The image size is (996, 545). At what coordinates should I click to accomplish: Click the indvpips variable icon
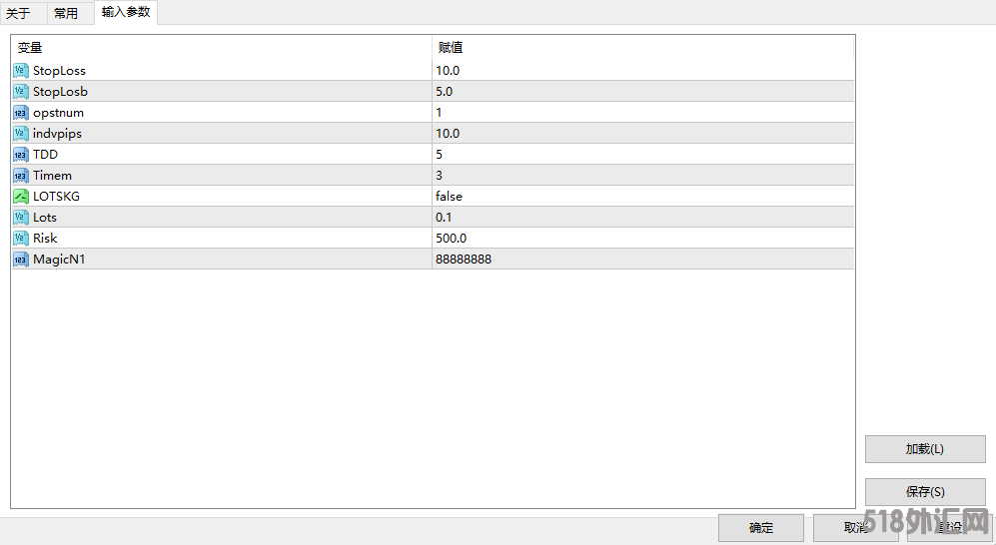[21, 134]
